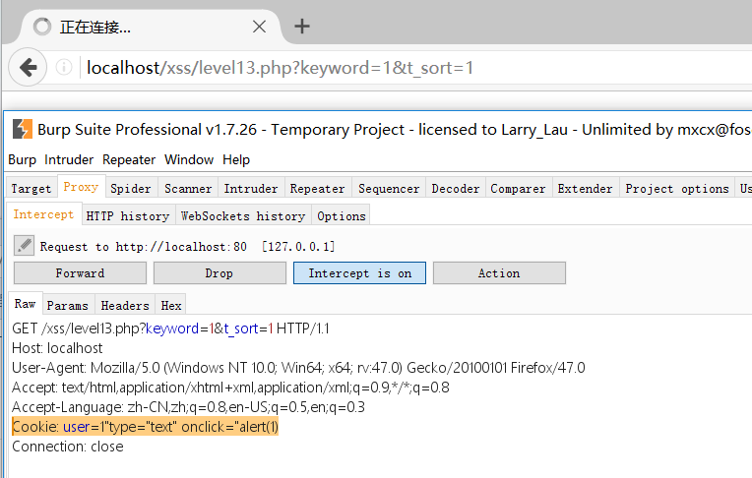Close the loading browser tab

(260, 27)
